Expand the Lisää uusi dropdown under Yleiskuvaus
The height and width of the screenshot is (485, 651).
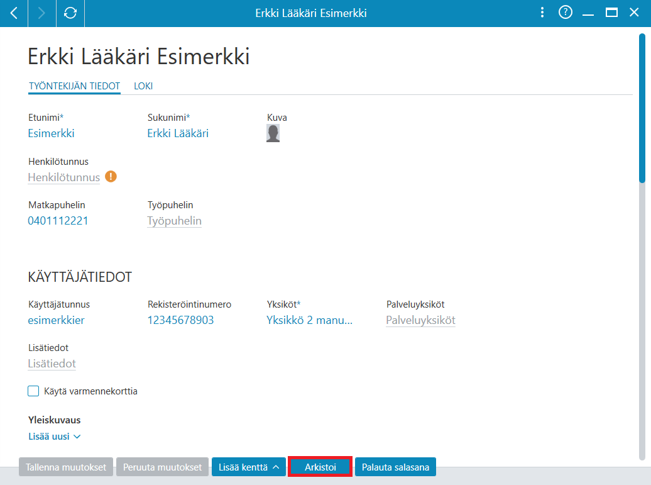(x=54, y=437)
